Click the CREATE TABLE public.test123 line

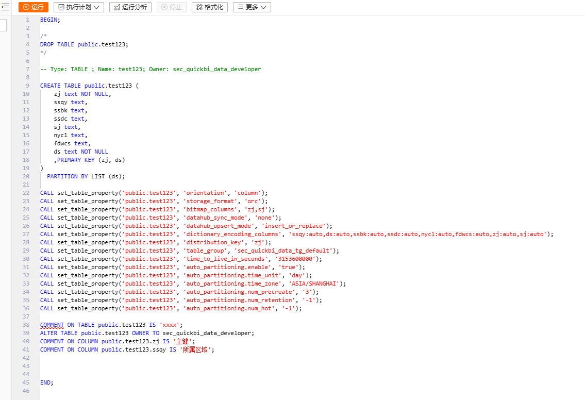coord(89,86)
